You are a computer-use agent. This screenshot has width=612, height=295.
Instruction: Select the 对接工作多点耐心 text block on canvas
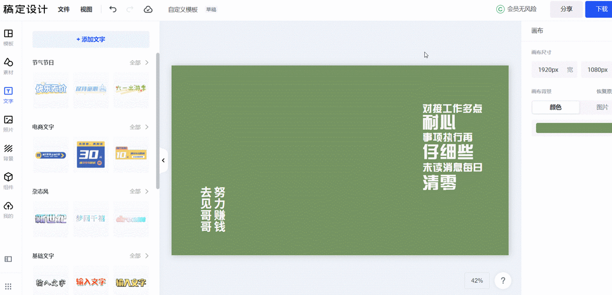tap(453, 147)
